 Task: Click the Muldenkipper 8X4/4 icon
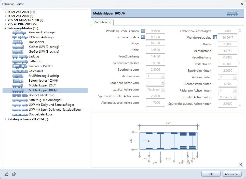(x=18, y=86)
